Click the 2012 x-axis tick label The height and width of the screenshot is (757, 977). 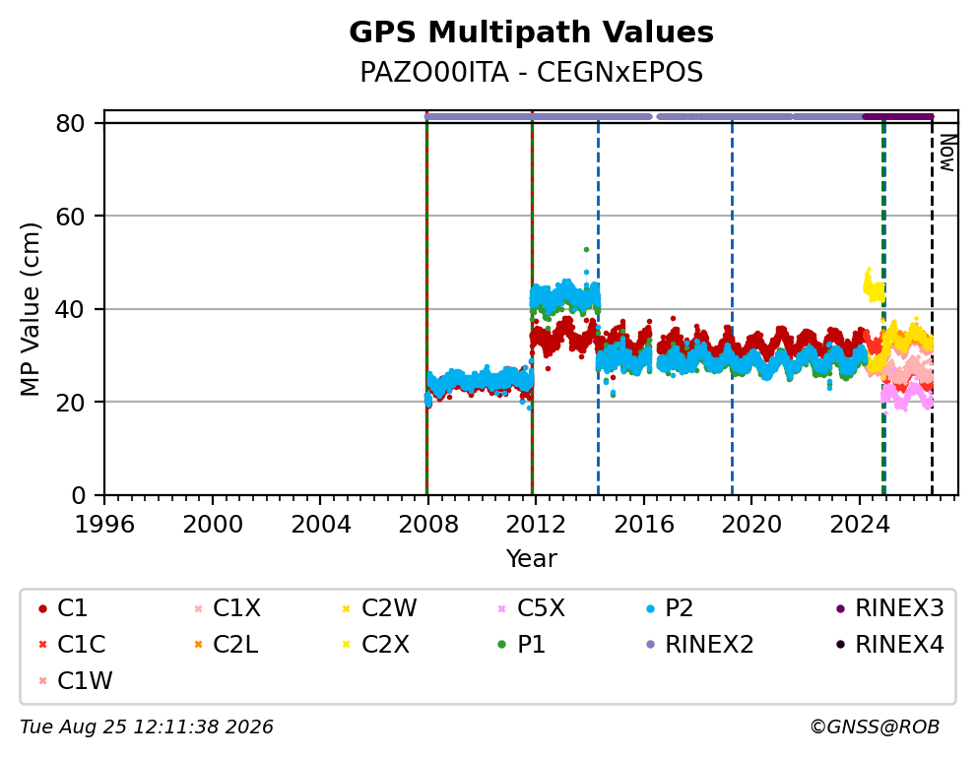(536, 524)
